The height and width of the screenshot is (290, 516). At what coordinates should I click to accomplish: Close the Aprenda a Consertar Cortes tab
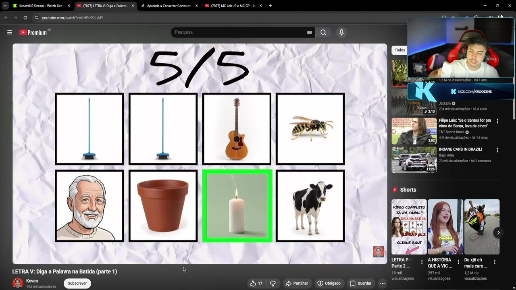pyautogui.click(x=197, y=6)
